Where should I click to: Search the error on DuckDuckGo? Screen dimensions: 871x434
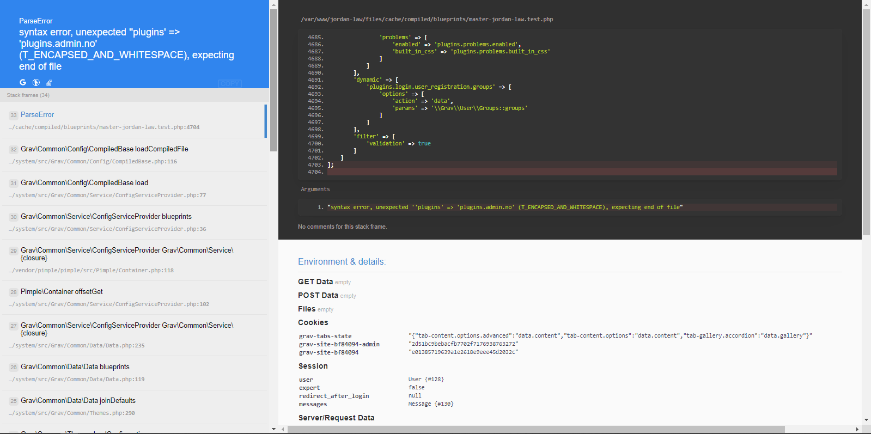tap(36, 82)
